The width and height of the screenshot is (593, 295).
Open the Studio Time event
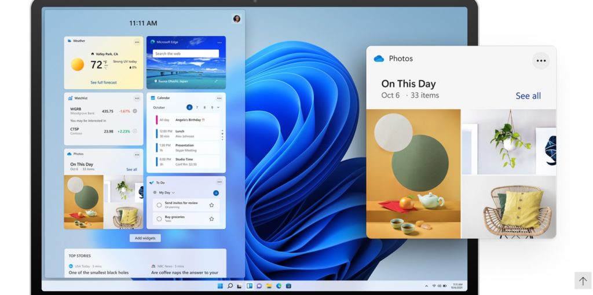[x=186, y=162]
